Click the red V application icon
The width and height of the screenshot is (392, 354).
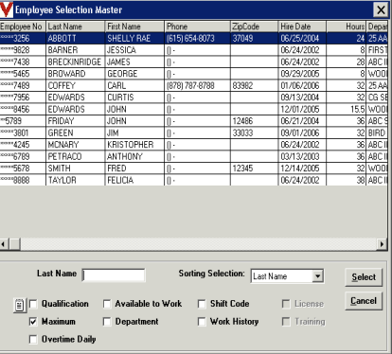pos(7,9)
